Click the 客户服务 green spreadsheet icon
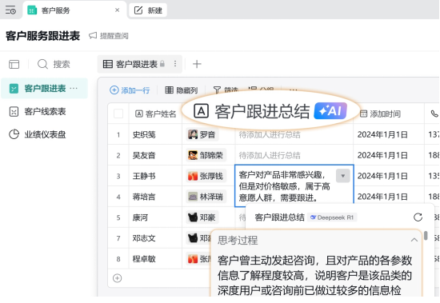440x303 pixels. tap(32, 10)
